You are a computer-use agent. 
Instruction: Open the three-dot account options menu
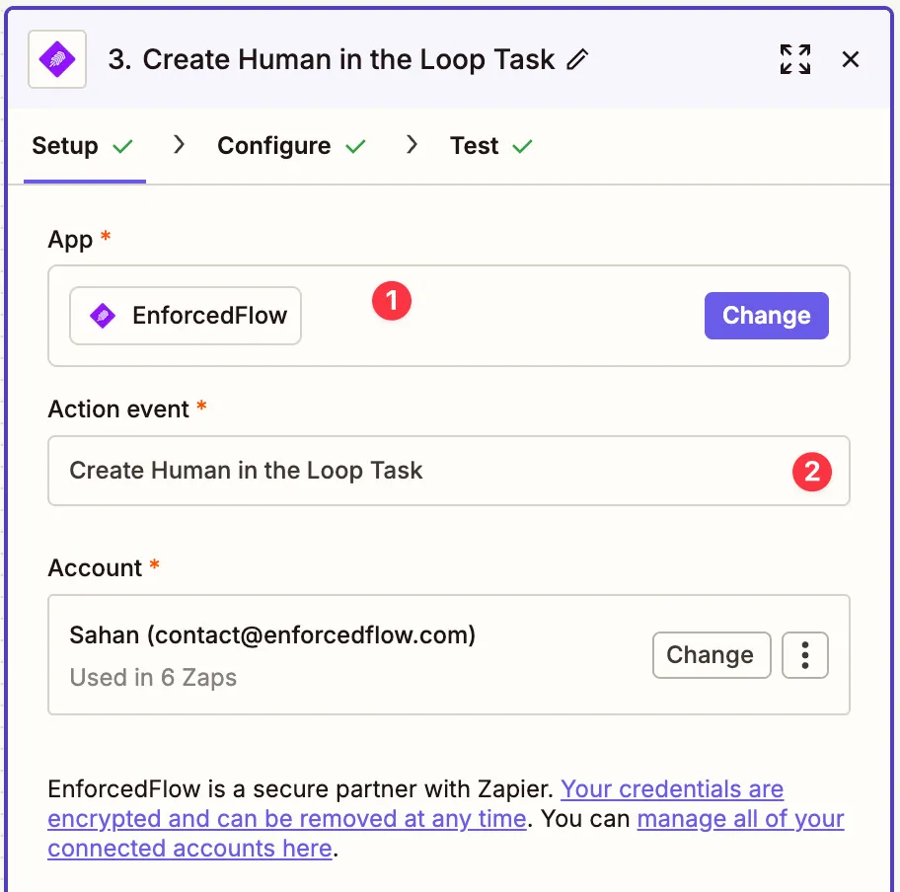tap(805, 655)
